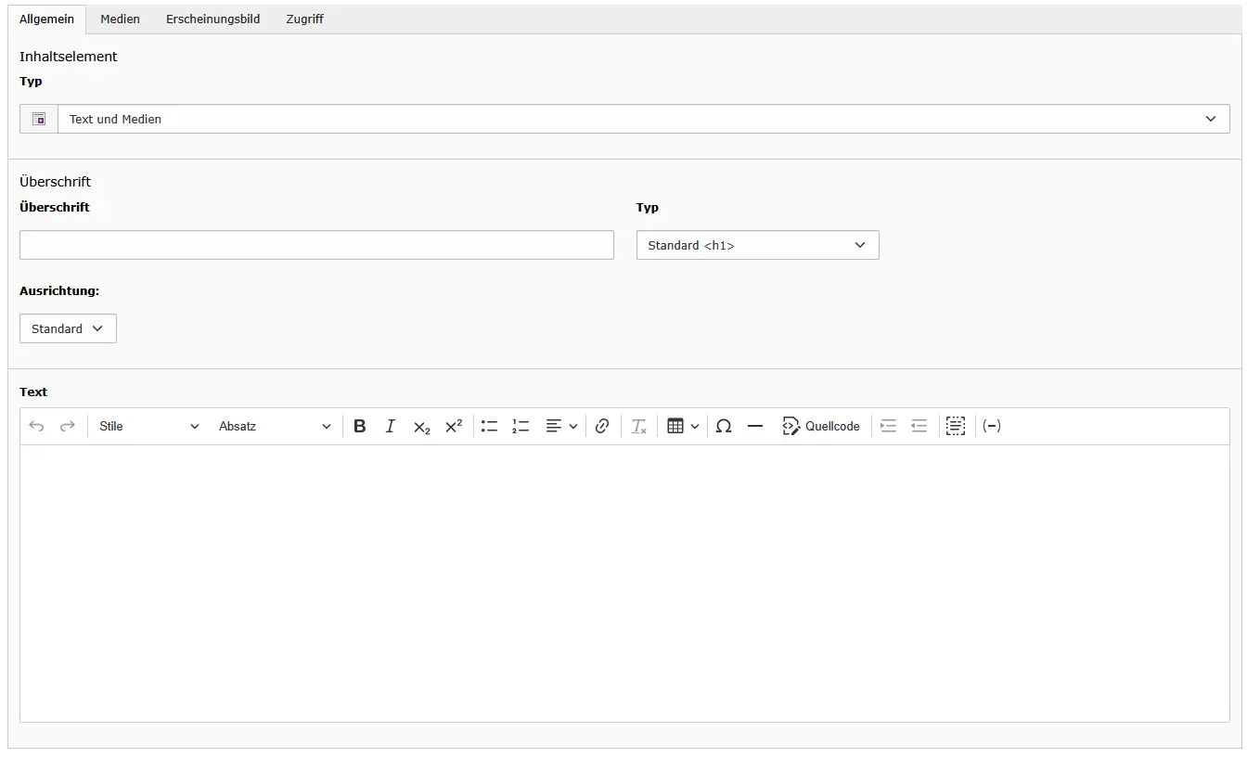1247x758 pixels.
Task: Click into the Überschrift input field
Action: click(x=316, y=245)
